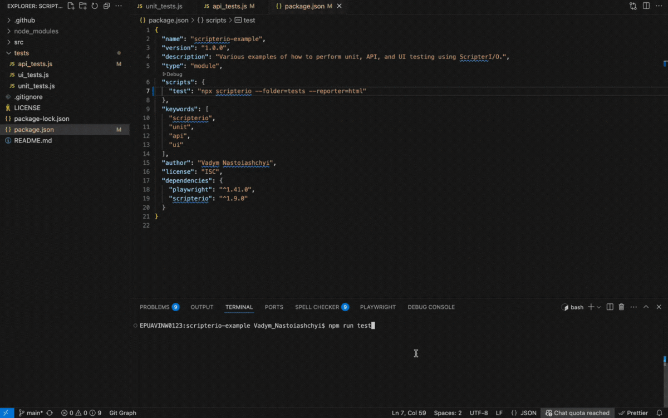Maximize the terminal panel with the chevron
668x418 pixels.
click(x=646, y=307)
